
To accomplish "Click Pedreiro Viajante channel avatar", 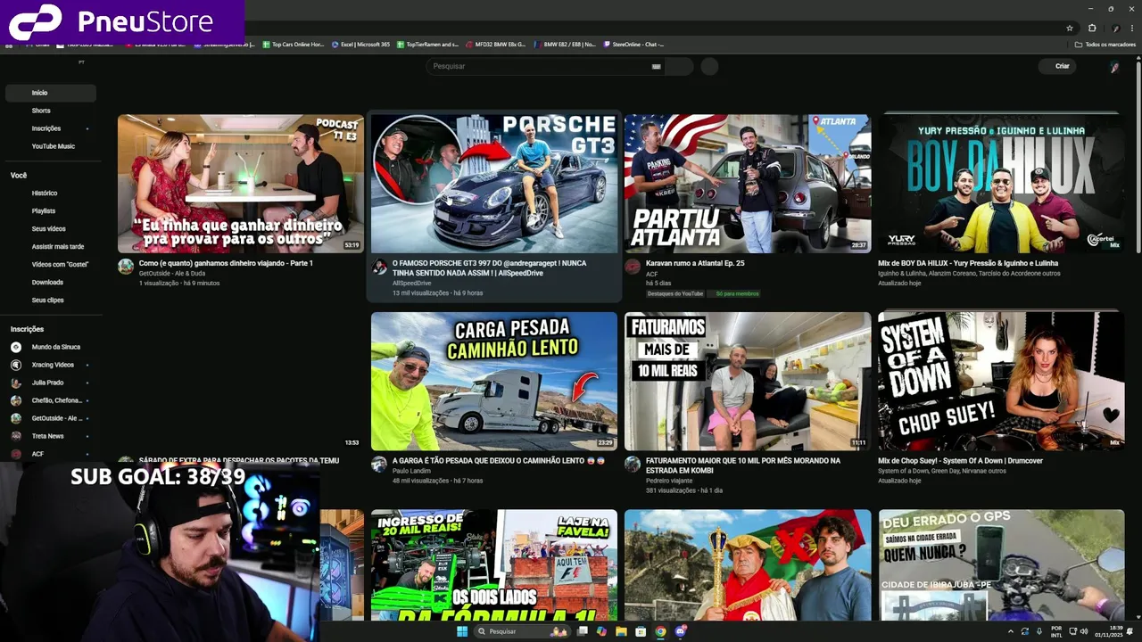I will pos(633,465).
